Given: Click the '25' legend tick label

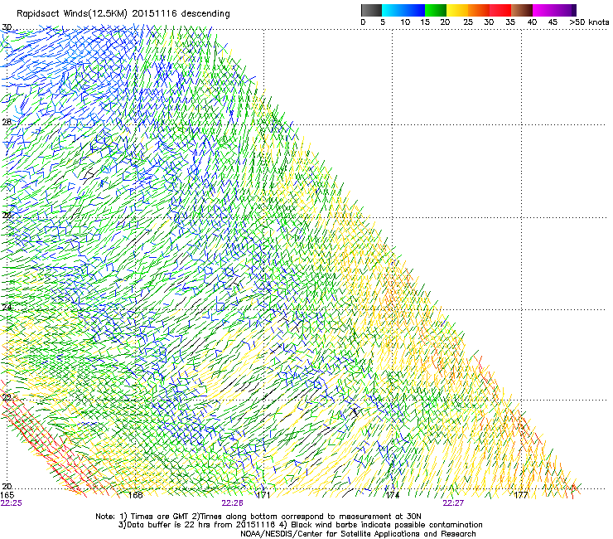Looking at the screenshot, I should (468, 22).
